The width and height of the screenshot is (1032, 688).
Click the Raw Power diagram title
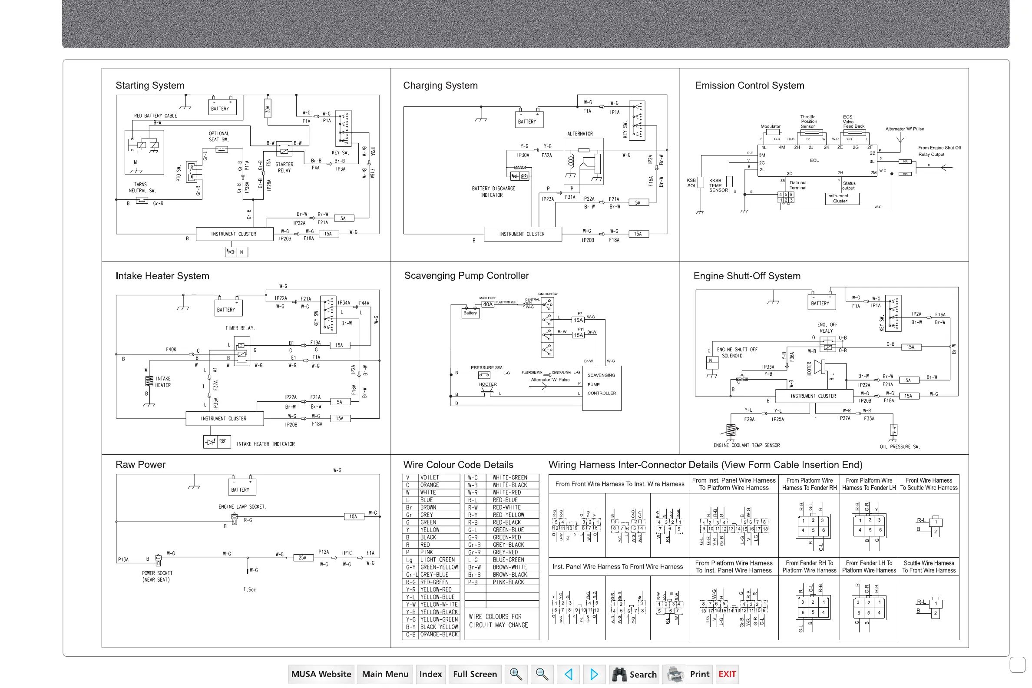coord(140,464)
